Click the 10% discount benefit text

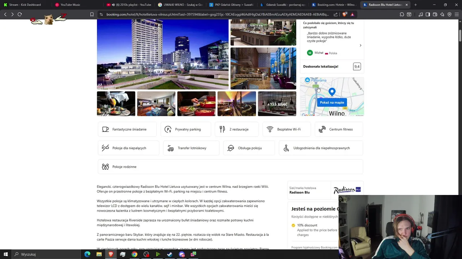pos(307,225)
